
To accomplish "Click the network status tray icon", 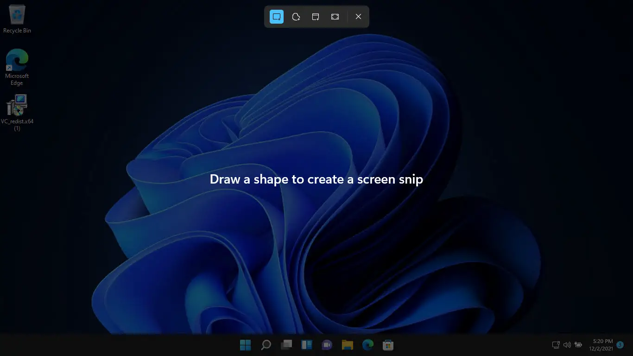I will (556, 345).
